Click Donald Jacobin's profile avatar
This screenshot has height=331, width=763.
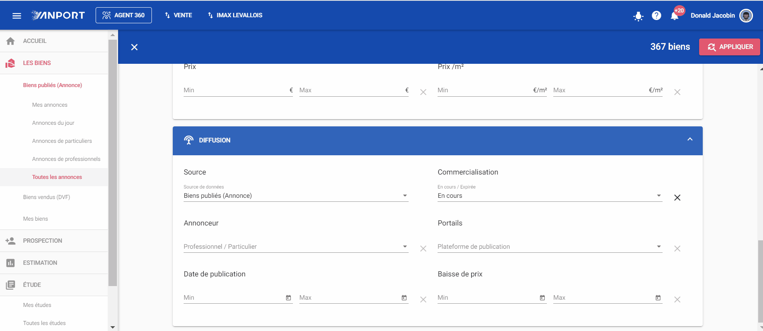pos(746,16)
